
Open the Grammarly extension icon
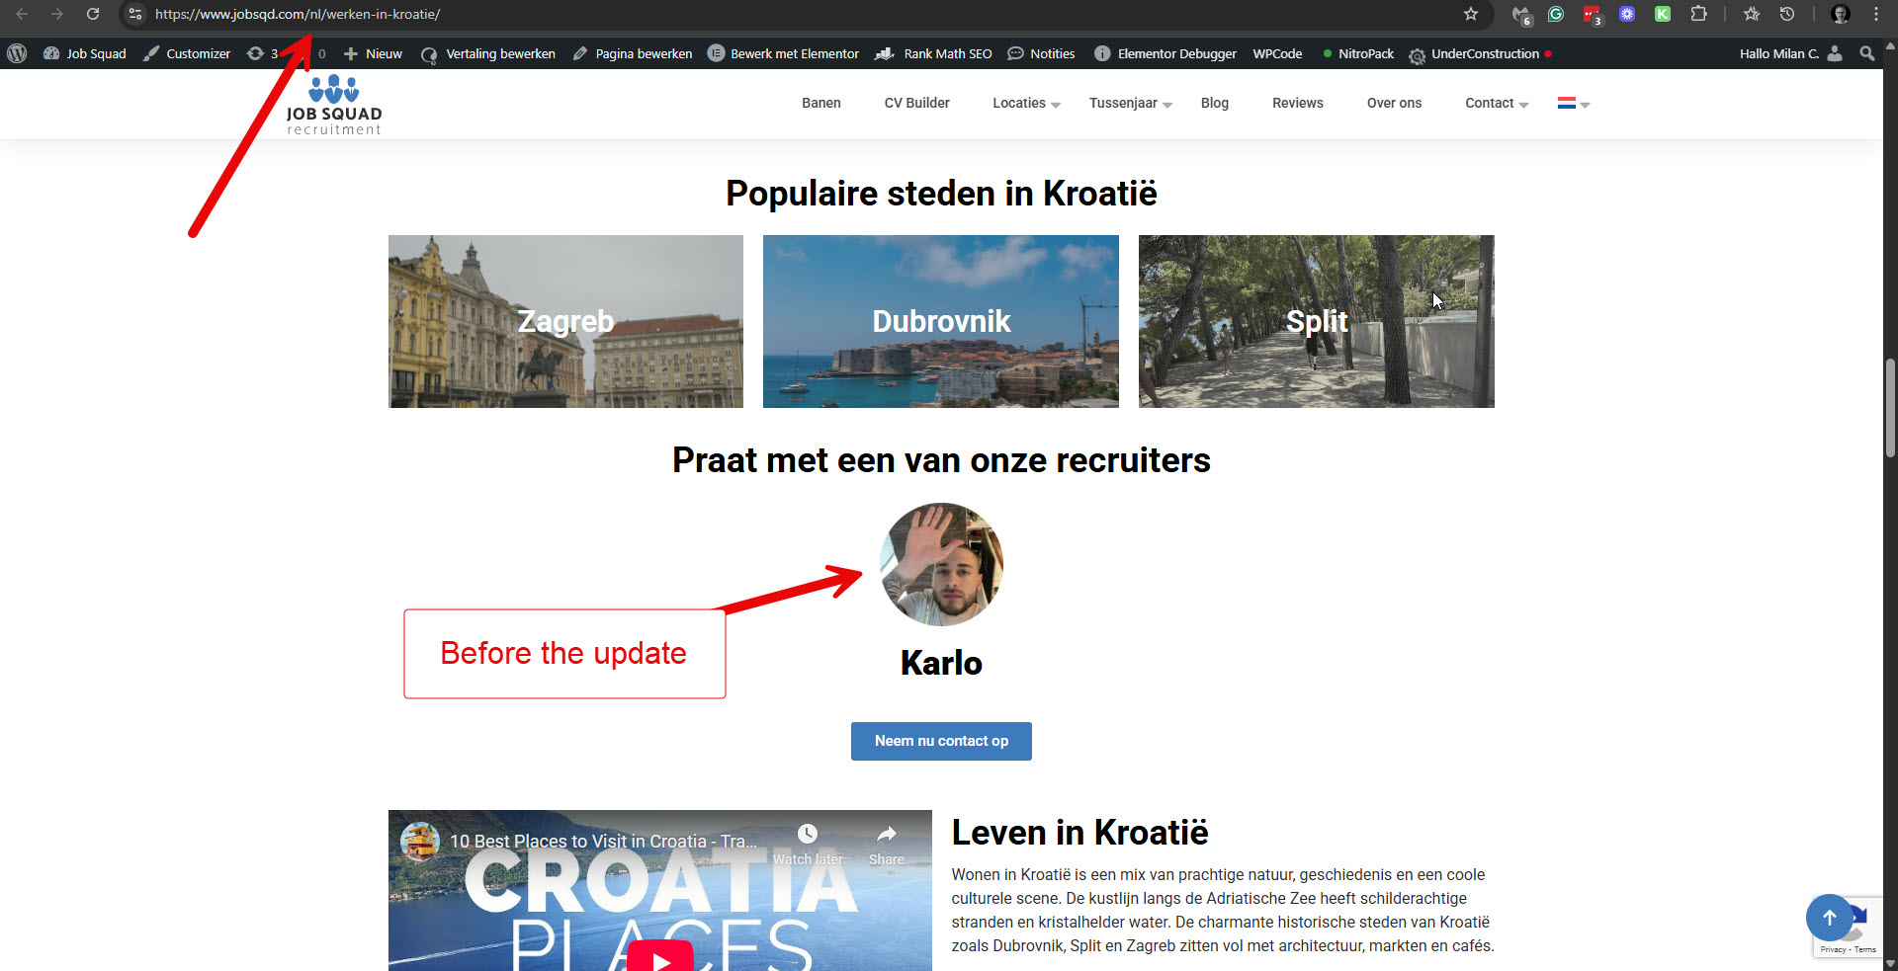[x=1556, y=14]
